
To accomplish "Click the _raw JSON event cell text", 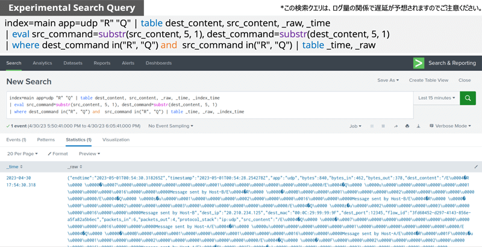I will tap(271, 210).
